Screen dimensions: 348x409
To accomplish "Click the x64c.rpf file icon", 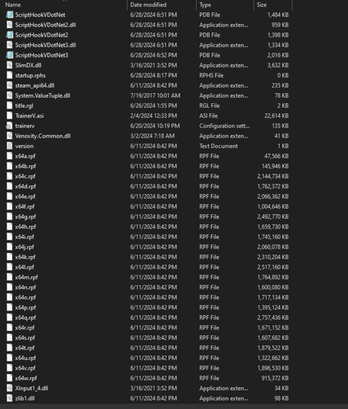I will pos(10,176).
